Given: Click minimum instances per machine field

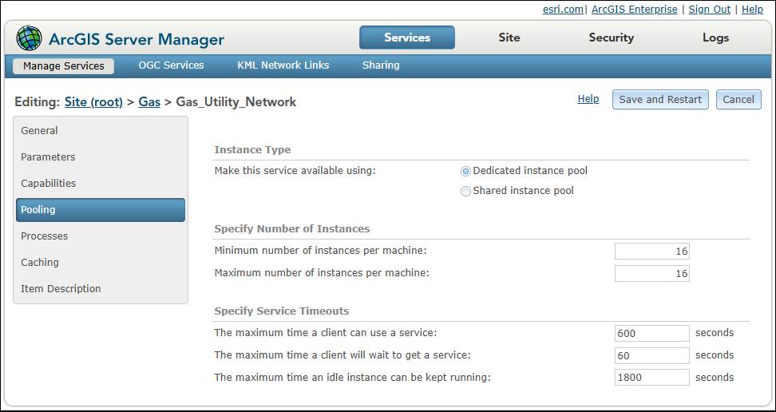Looking at the screenshot, I should tap(651, 252).
